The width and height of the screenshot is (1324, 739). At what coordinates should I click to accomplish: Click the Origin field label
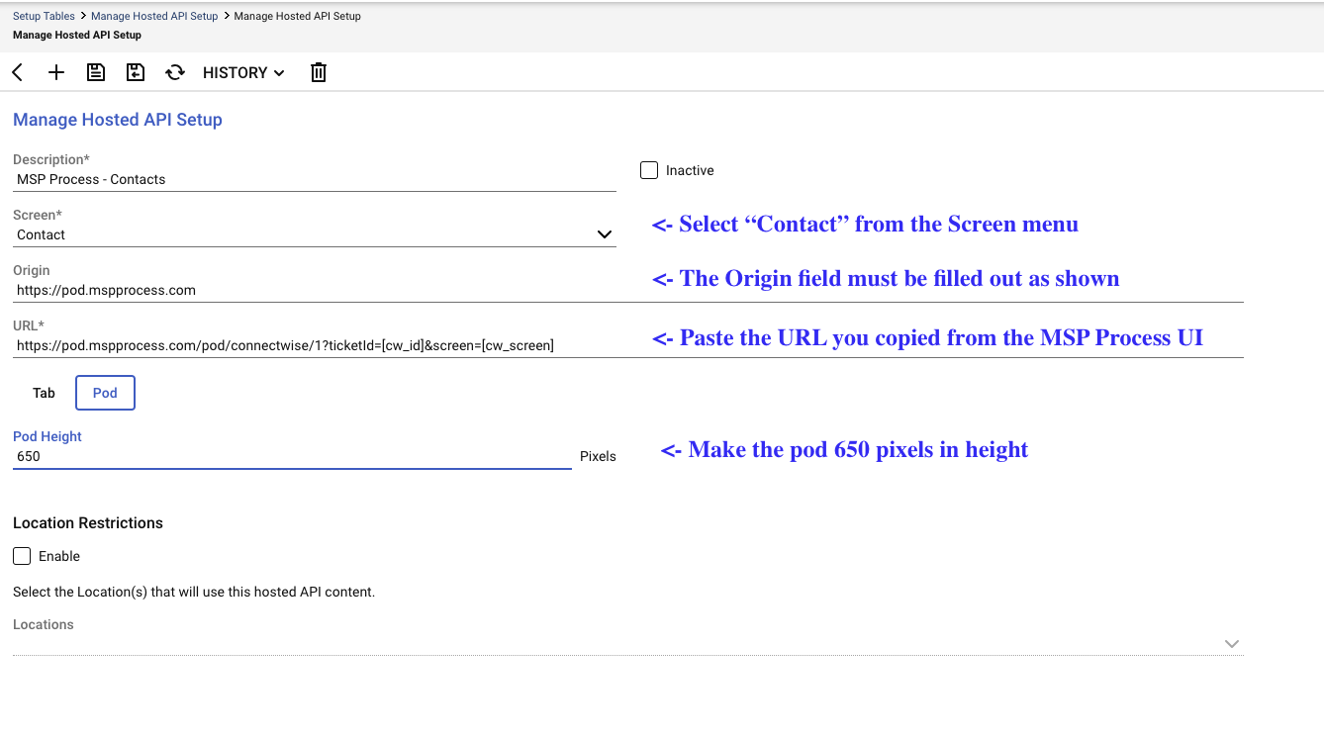click(32, 270)
